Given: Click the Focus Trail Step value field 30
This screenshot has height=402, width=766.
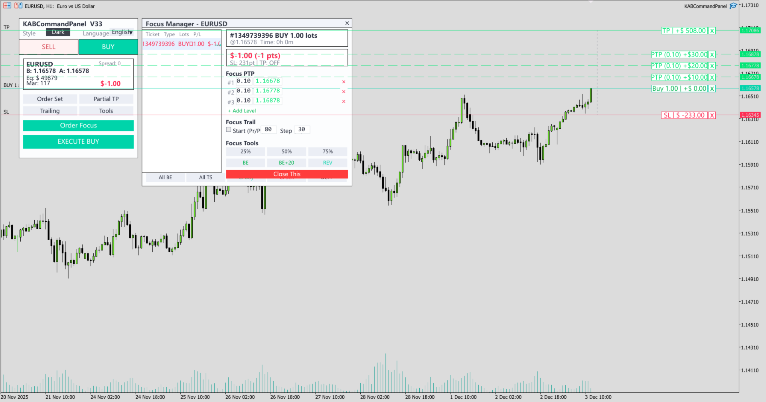Looking at the screenshot, I should (x=302, y=129).
